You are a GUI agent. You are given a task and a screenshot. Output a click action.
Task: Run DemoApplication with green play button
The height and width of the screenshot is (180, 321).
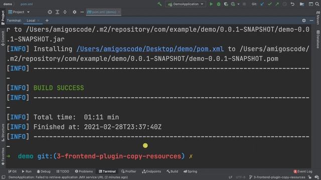211,4
